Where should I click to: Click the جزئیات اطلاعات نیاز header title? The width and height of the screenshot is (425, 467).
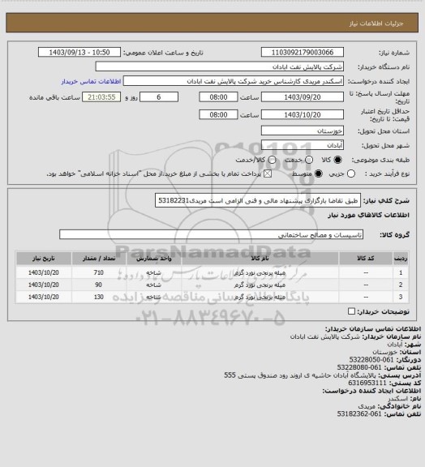click(x=376, y=24)
